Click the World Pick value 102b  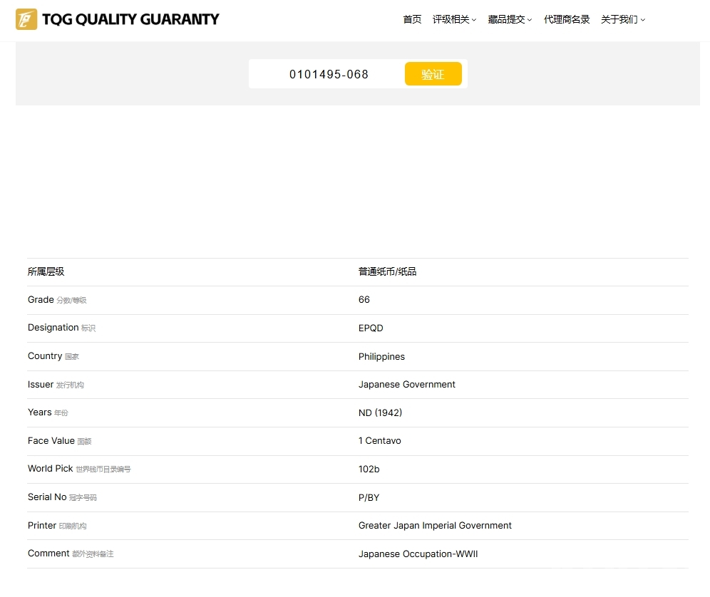[369, 469]
